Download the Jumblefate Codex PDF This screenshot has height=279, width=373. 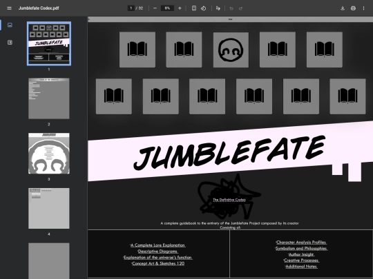tap(343, 8)
